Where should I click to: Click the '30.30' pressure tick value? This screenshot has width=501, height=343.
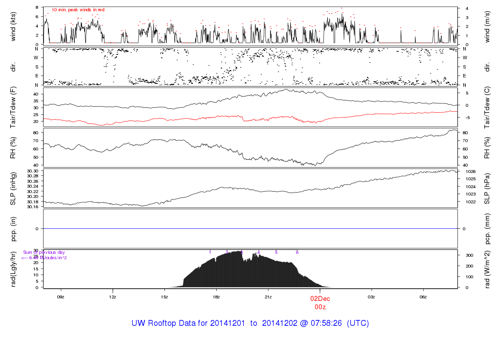tap(33, 171)
